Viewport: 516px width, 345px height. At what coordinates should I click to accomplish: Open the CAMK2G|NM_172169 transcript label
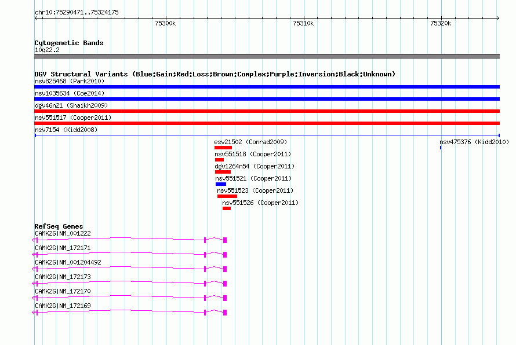point(63,306)
